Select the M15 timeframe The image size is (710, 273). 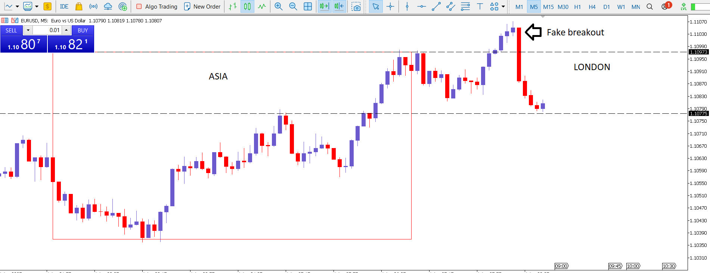[548, 7]
